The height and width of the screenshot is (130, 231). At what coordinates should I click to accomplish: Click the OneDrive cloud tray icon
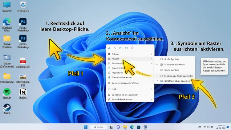point(200,127)
